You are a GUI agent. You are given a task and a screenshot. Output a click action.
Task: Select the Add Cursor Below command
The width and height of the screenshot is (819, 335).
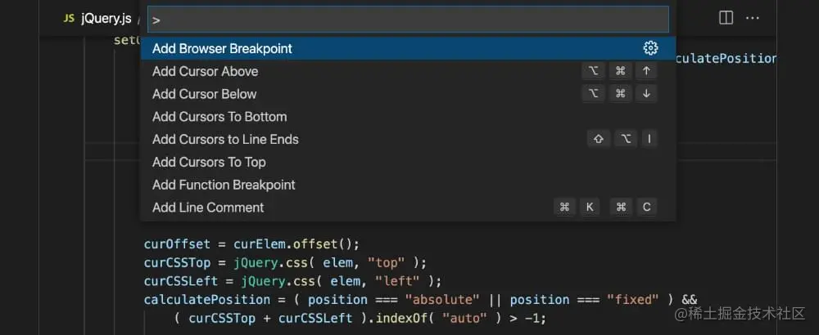coord(204,94)
